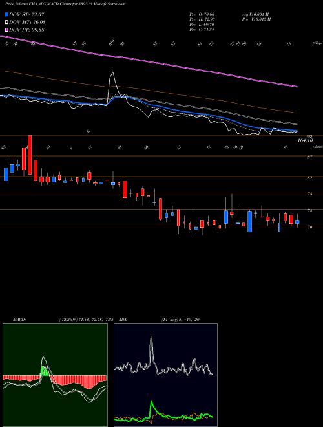Click the magenta DOW PT legend swatch
Screen dimensions: 323x427
pos(6,30)
